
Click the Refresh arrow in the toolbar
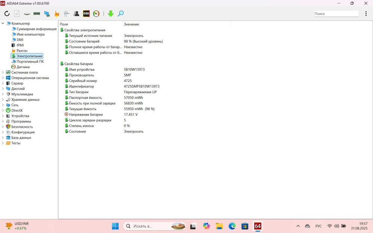7,13
